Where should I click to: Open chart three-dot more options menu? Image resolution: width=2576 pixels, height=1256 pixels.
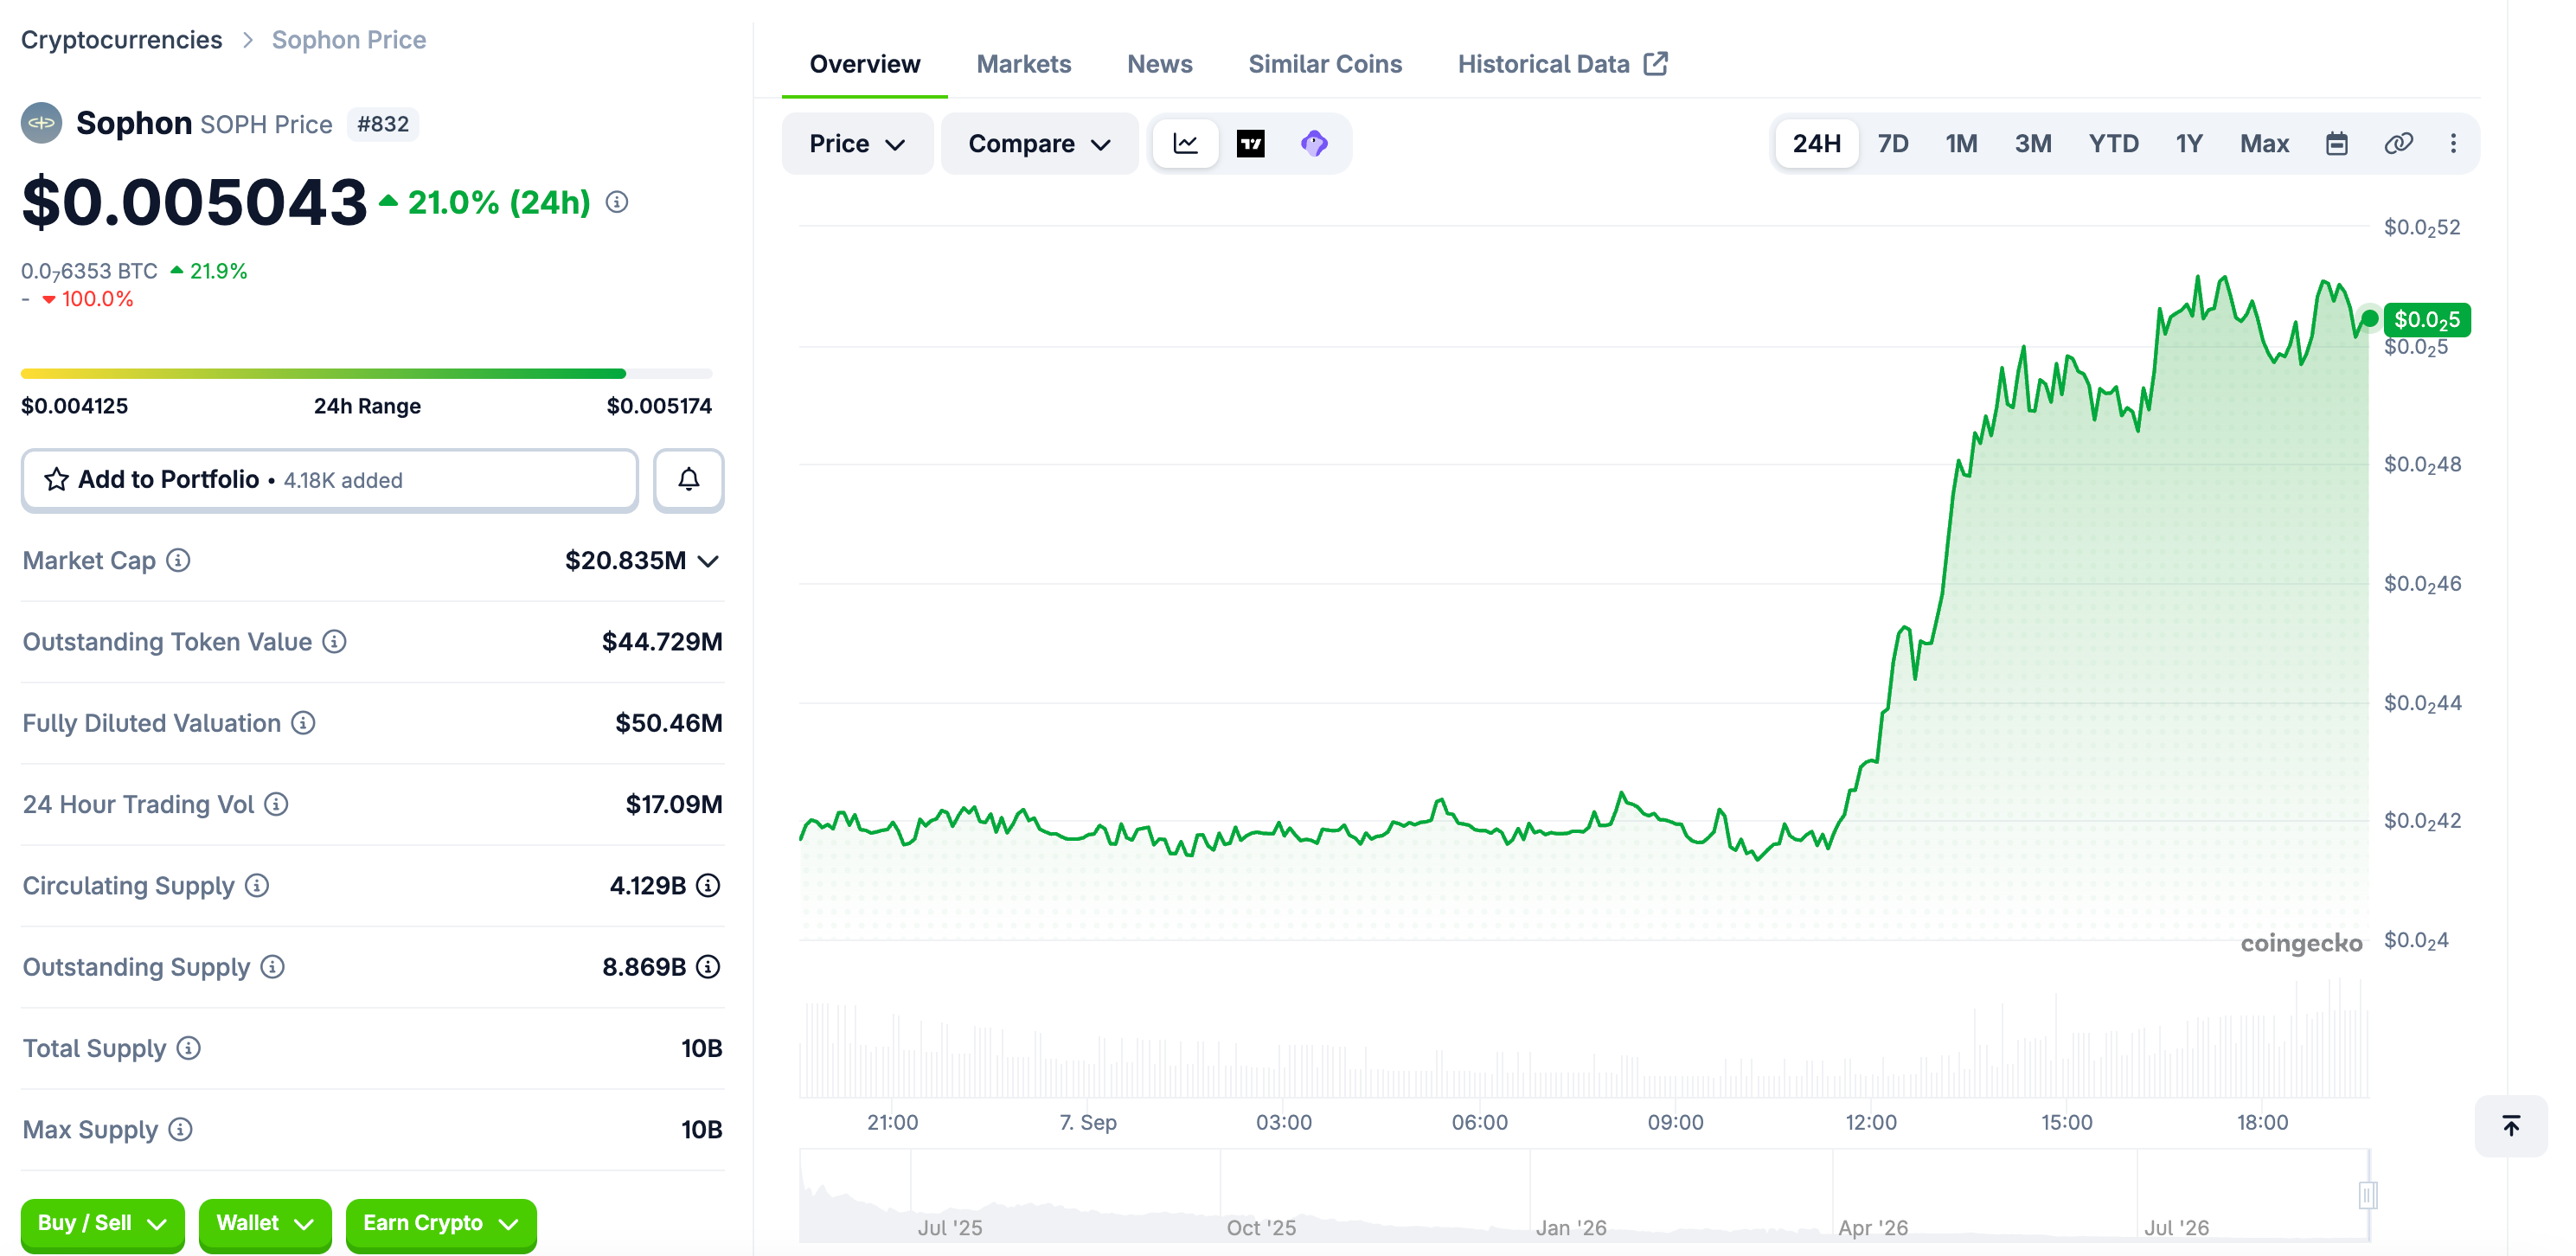(x=2452, y=143)
